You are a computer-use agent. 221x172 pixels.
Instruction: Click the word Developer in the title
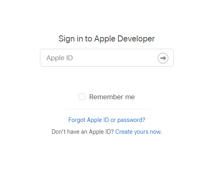point(136,39)
